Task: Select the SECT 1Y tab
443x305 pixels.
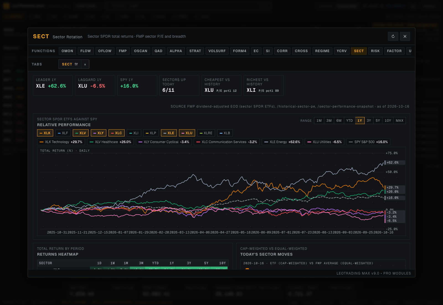Action: [x=70, y=64]
